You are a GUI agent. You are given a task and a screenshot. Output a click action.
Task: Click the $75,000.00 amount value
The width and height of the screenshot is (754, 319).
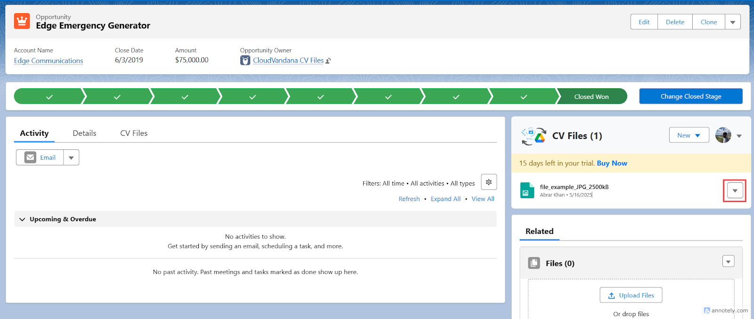pos(192,60)
